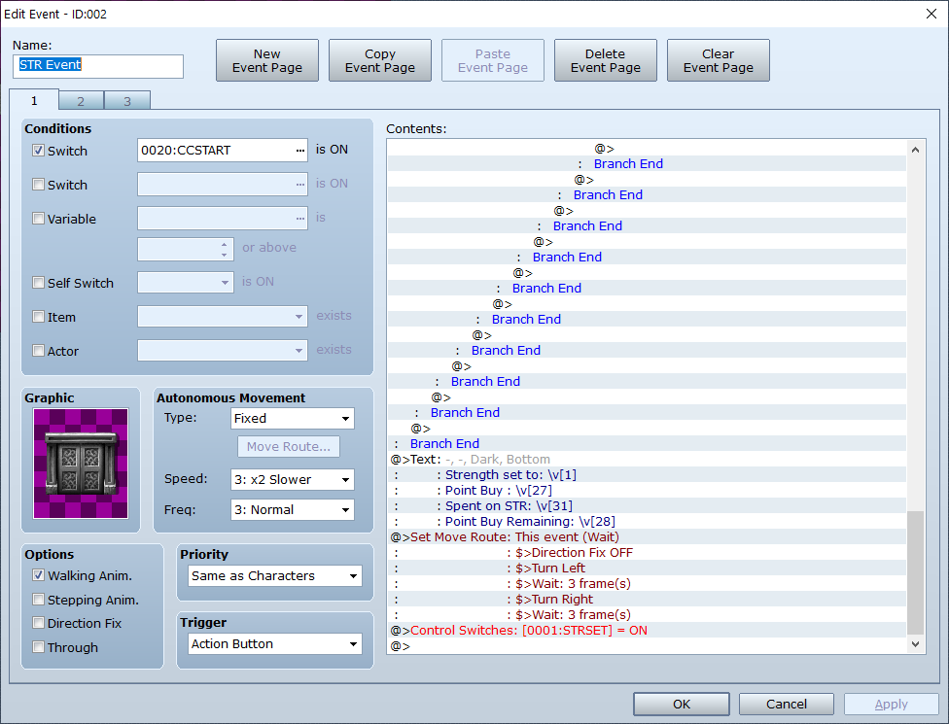
Task: Click the event Name input field
Action: (x=98, y=66)
